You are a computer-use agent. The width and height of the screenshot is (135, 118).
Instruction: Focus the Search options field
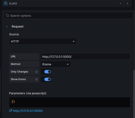coord(68,16)
